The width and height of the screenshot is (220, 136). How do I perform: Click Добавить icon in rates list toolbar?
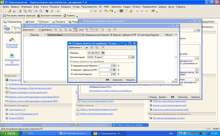40,30
